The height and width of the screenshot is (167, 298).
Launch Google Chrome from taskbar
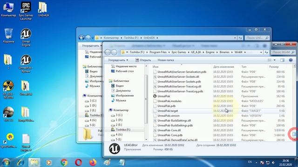point(64,162)
